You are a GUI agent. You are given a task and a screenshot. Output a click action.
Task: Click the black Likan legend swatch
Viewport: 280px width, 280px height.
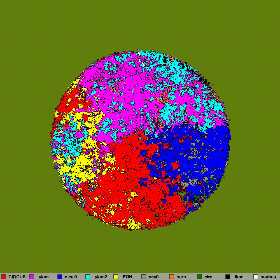coord(228,277)
